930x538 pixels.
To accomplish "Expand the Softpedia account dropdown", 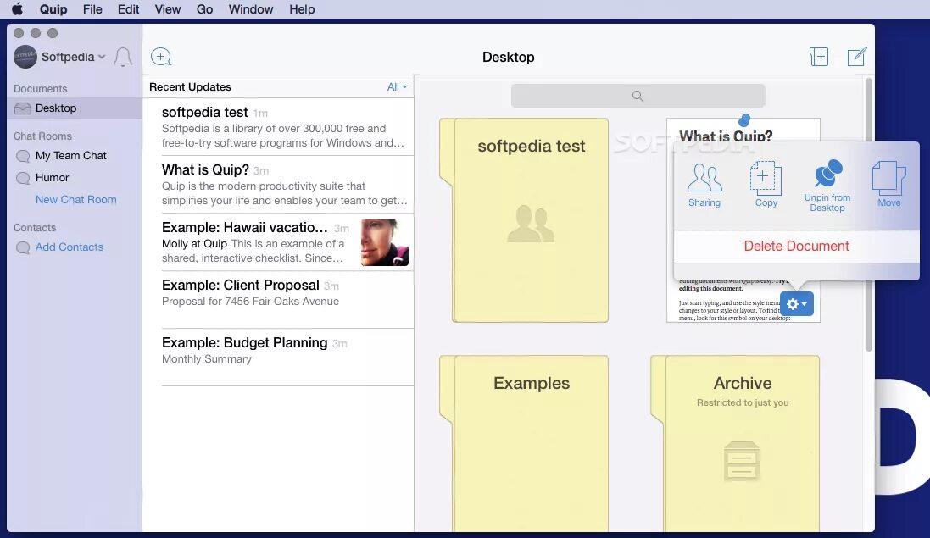I will (x=102, y=57).
